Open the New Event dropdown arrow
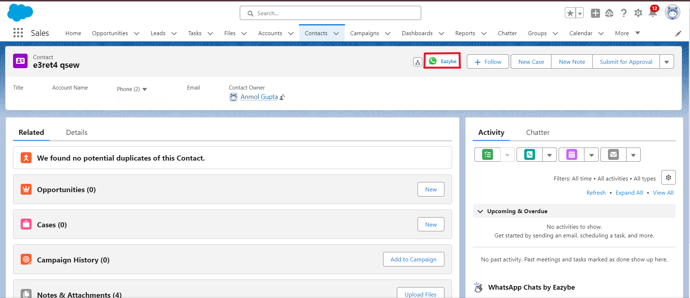 (x=591, y=155)
